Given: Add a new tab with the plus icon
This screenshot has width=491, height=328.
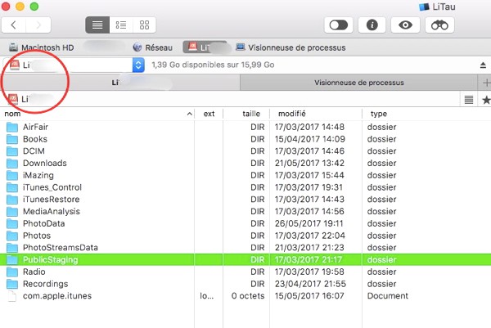Looking at the screenshot, I should (x=485, y=83).
